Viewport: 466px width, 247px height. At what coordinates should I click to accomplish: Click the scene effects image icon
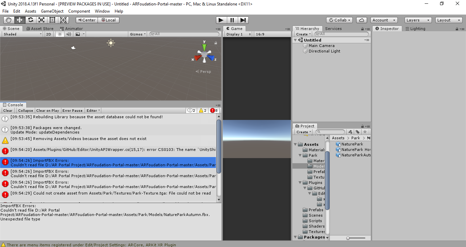click(x=78, y=34)
